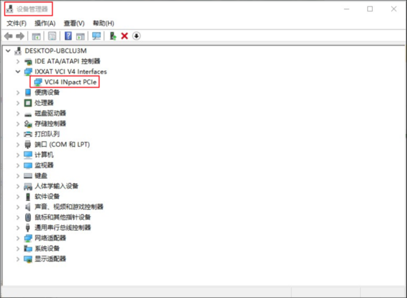Click the 人体学输入设备 category icon
This screenshot has height=298, width=407.
coord(28,186)
